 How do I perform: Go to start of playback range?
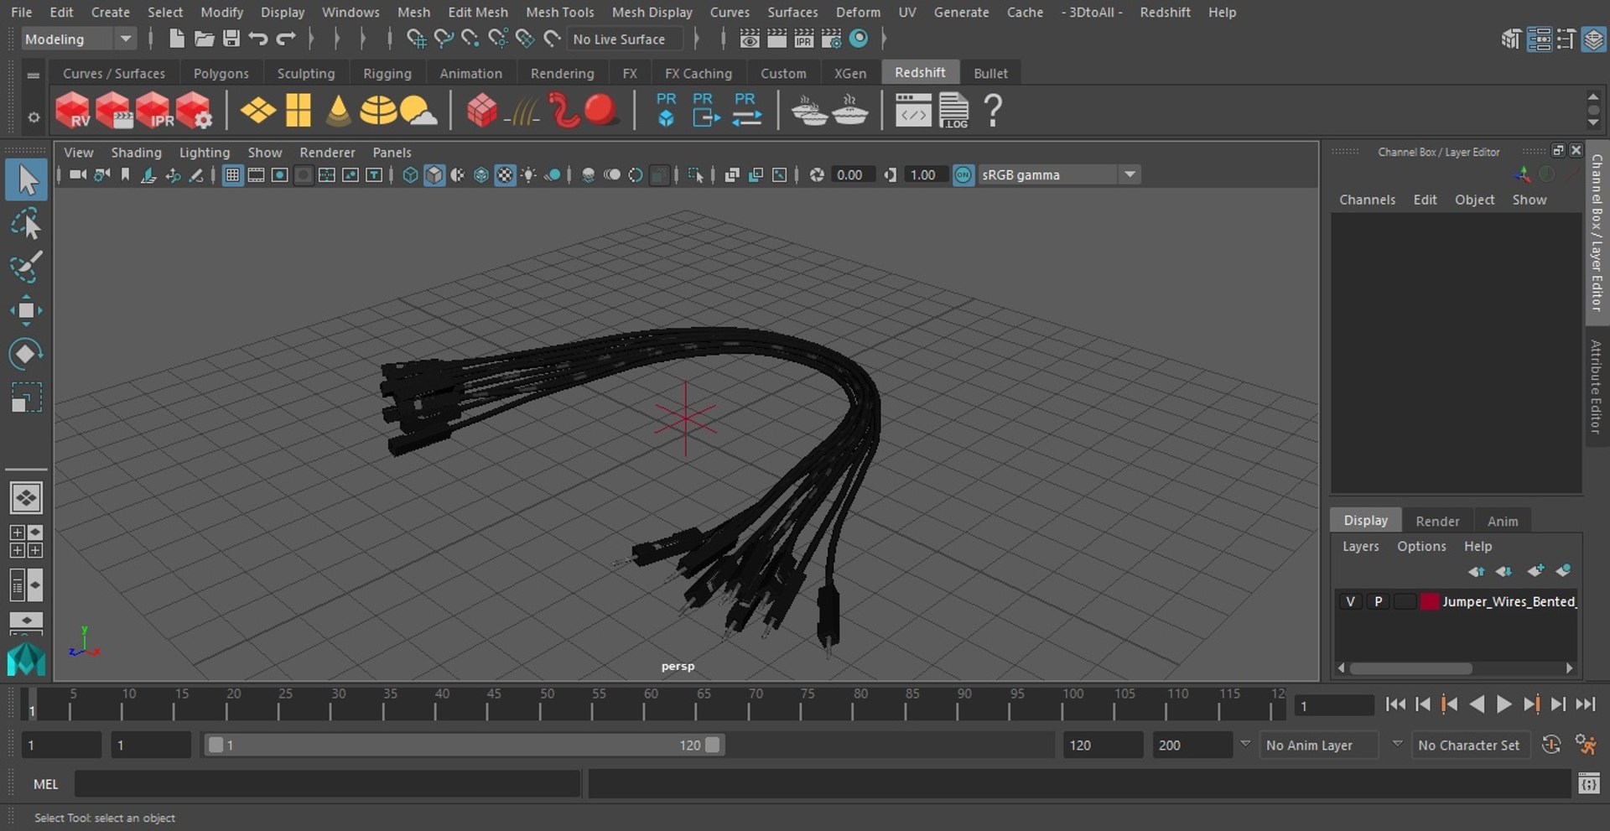(1395, 704)
